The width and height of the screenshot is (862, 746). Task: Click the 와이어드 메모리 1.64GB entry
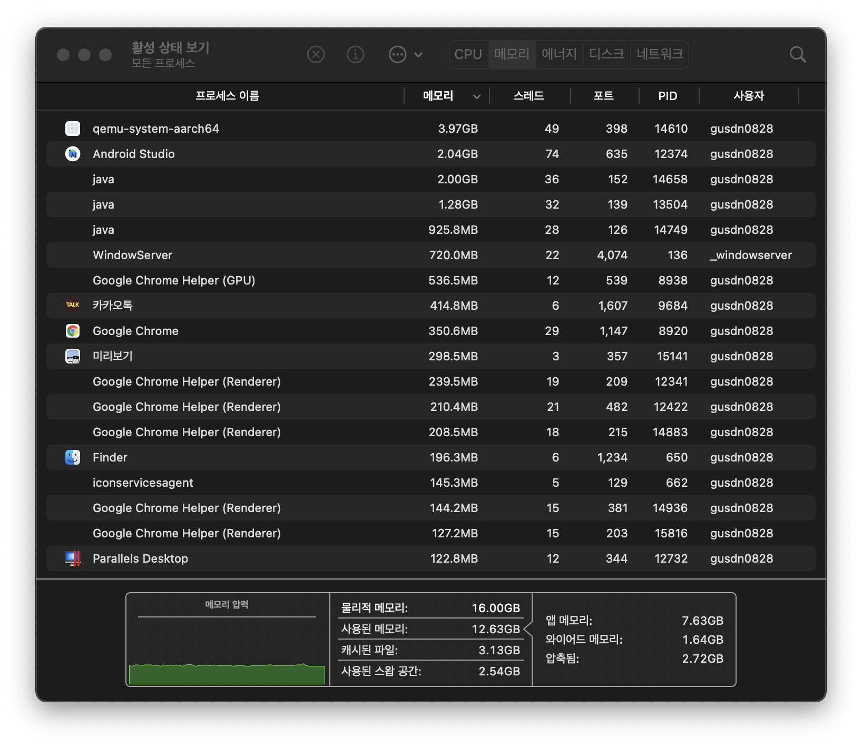634,640
